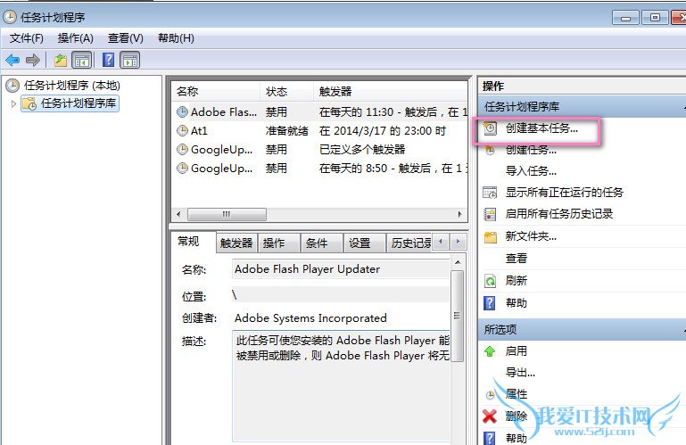Select the 准备就绪 status cell of At1
Image resolution: width=686 pixels, height=445 pixels.
pos(287,130)
